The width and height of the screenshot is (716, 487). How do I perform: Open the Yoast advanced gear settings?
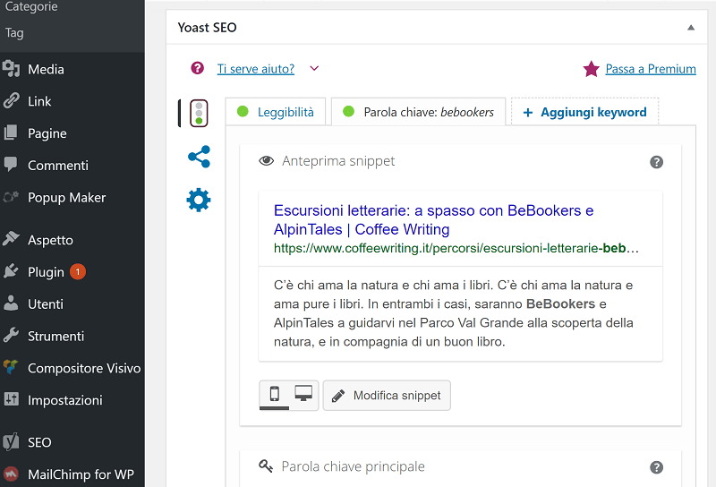199,200
